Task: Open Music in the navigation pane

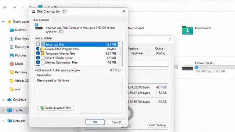Action: [19, 64]
